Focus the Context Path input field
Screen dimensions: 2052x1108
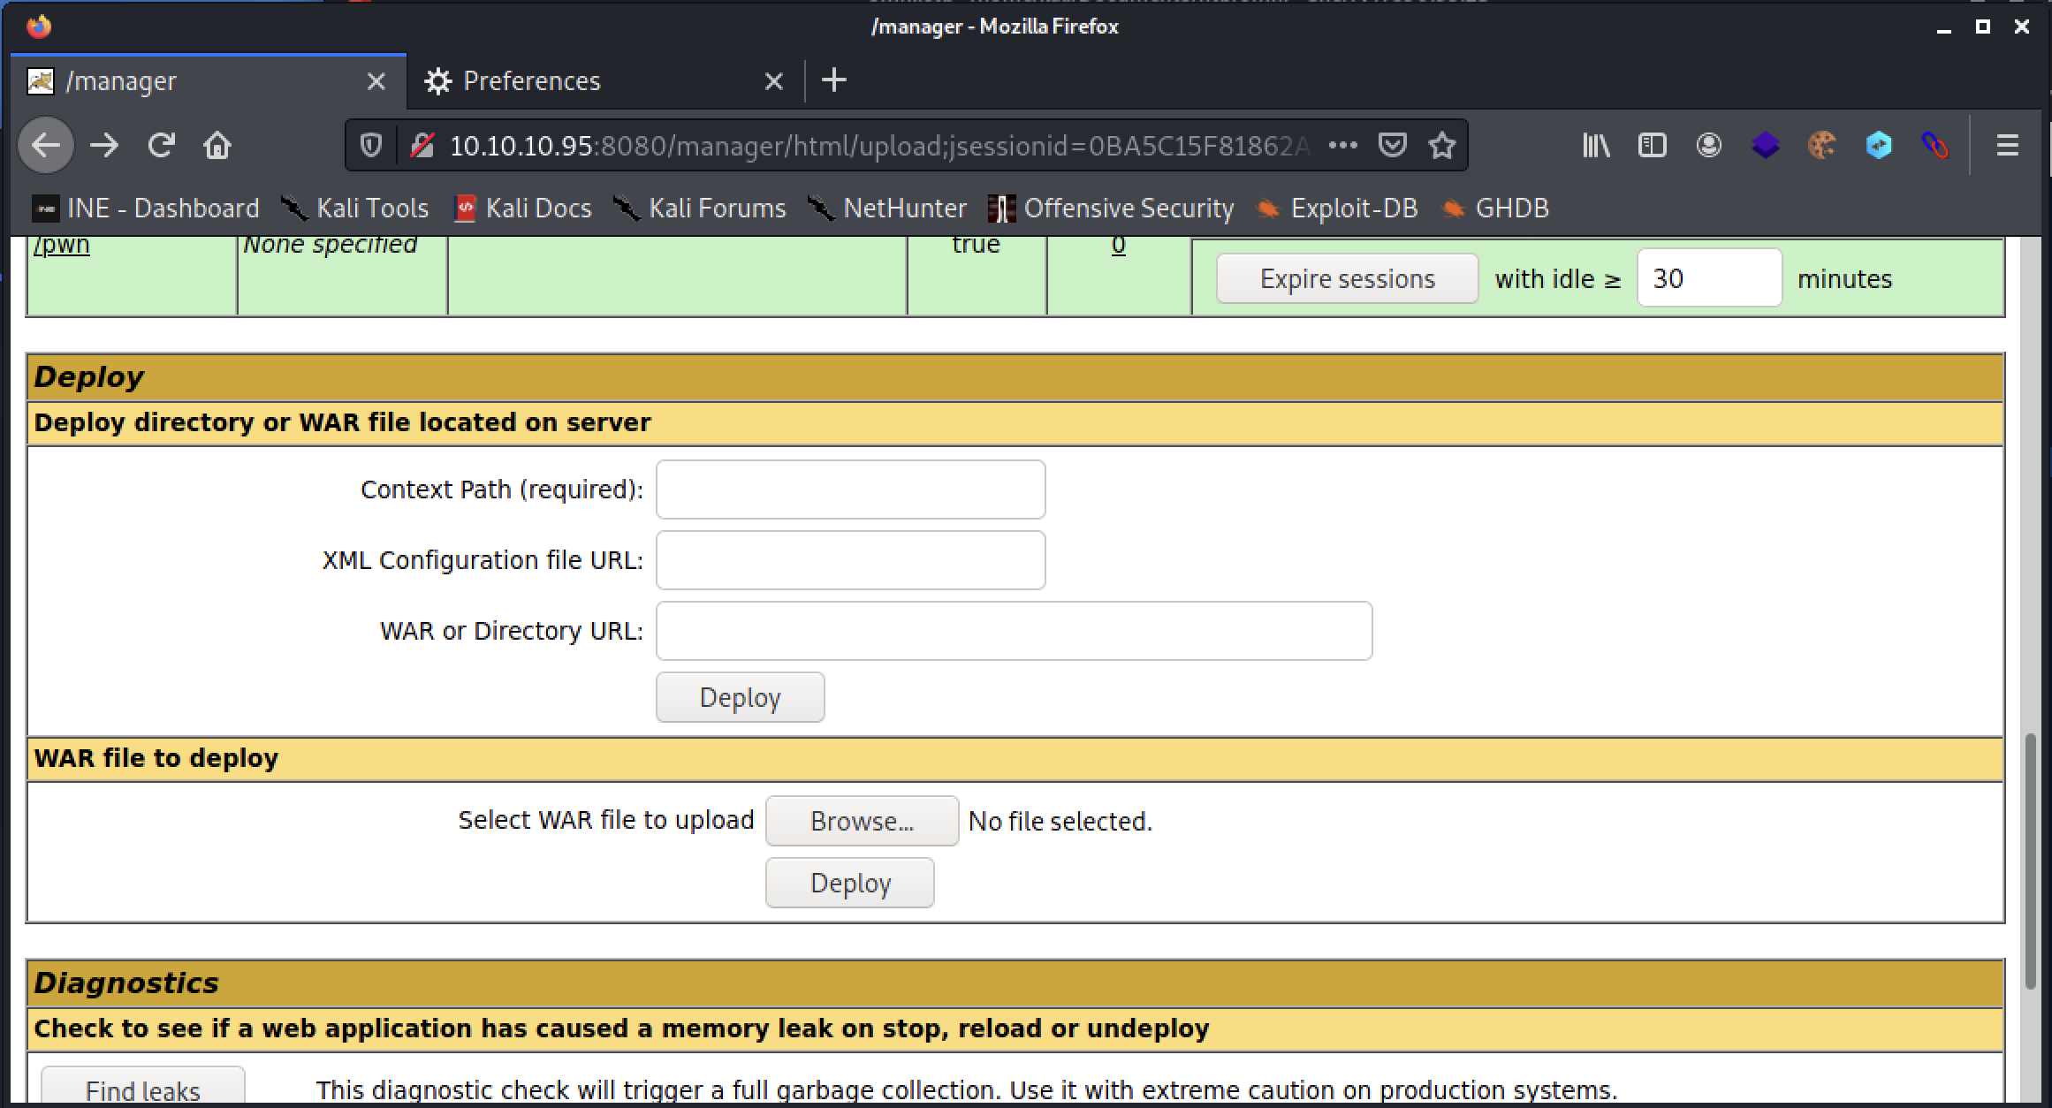[x=850, y=489]
